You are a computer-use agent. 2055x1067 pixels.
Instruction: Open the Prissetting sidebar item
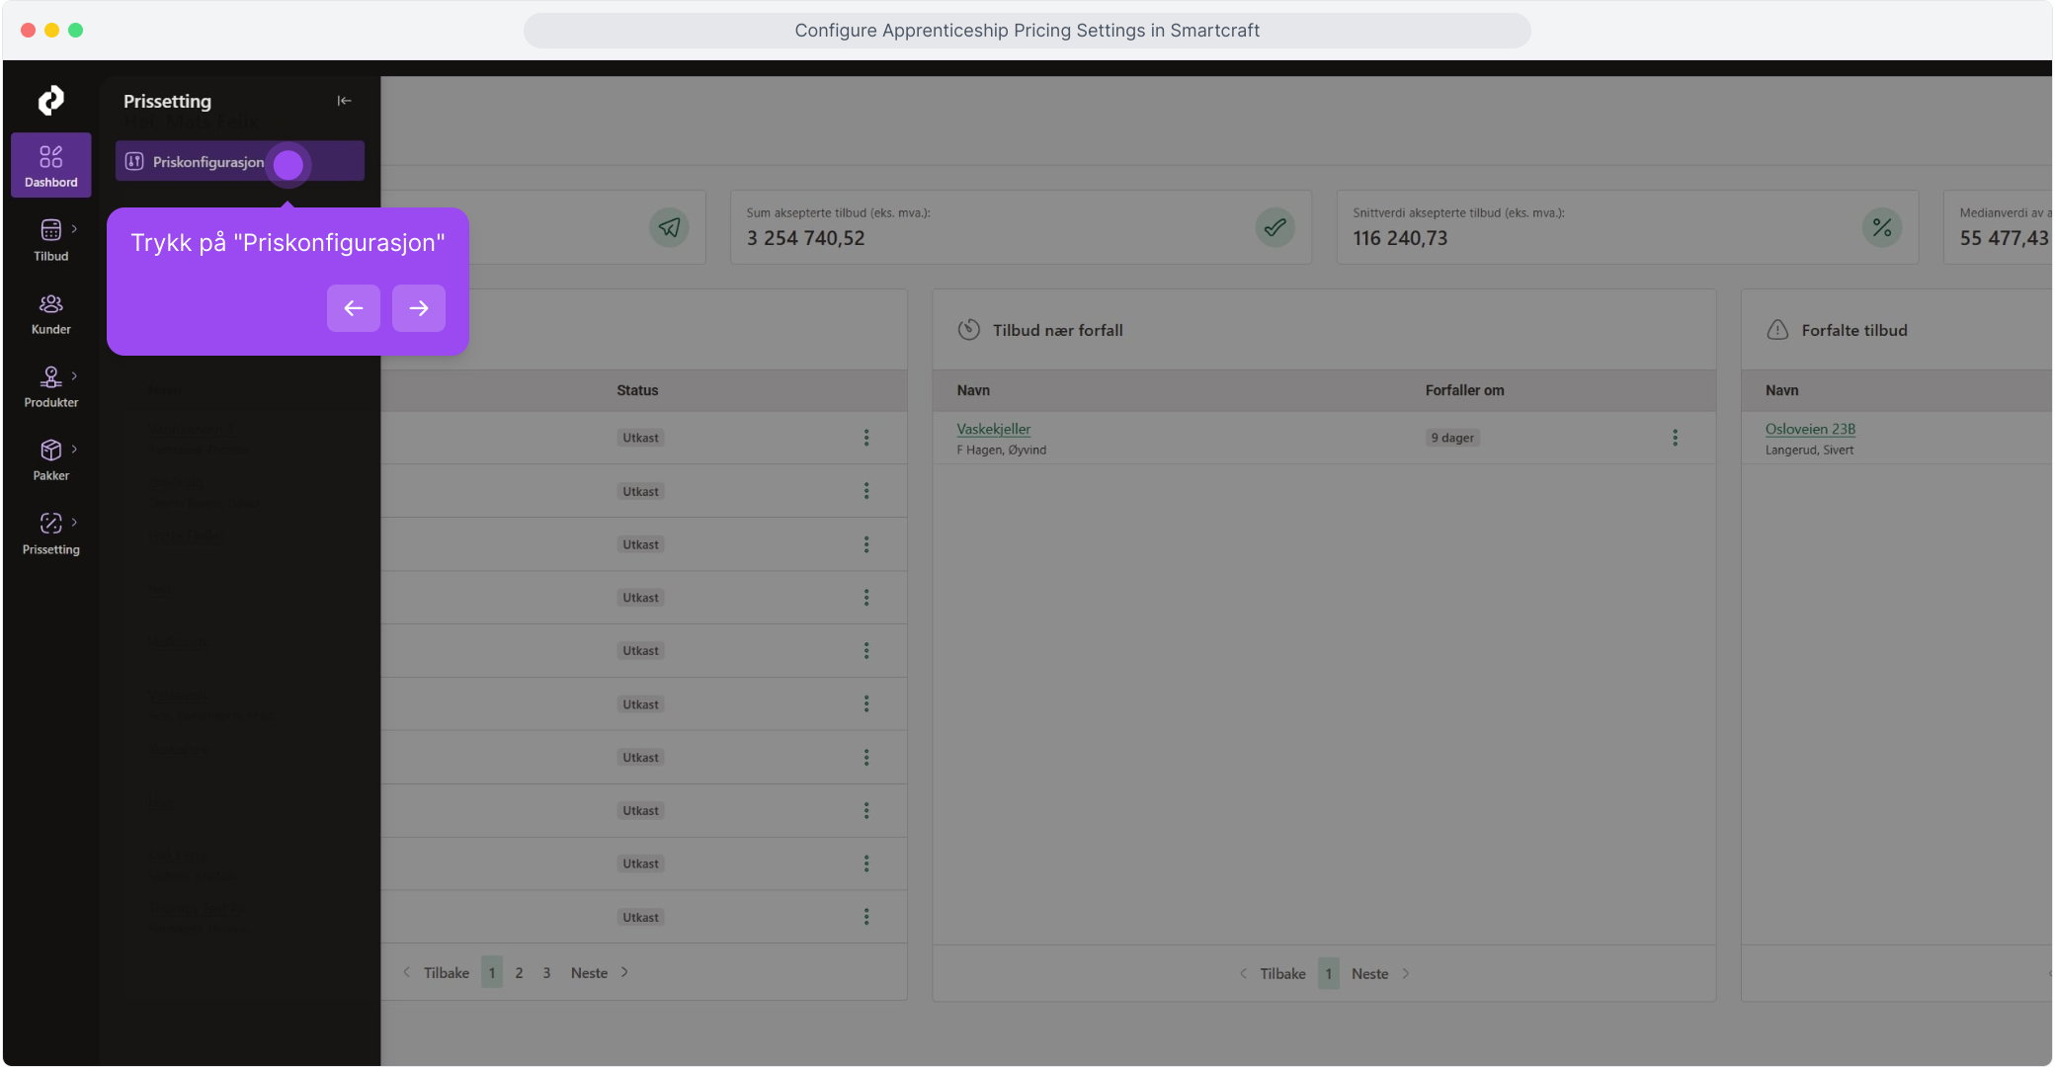click(x=51, y=534)
